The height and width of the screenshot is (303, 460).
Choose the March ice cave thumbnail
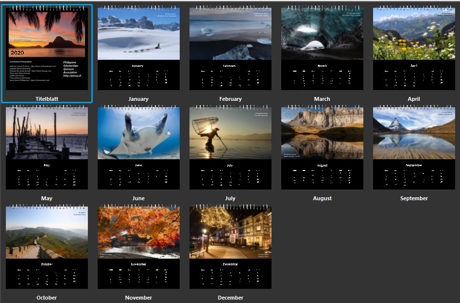pyautogui.click(x=322, y=49)
